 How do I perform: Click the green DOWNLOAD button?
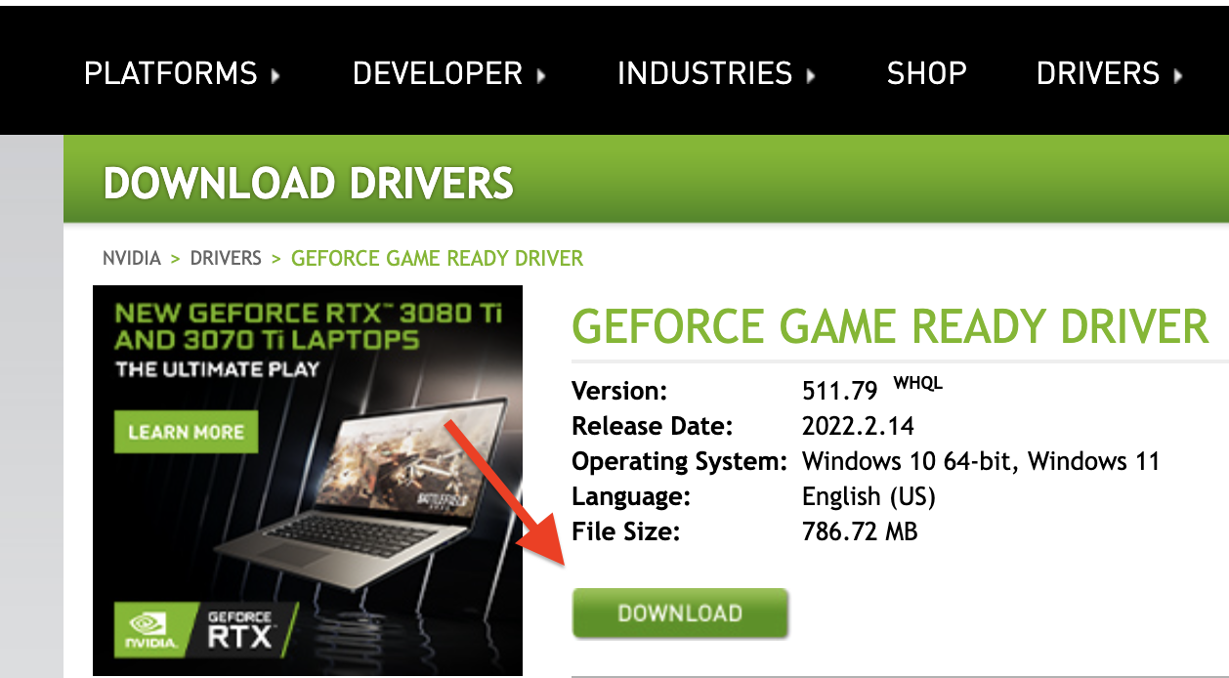tap(680, 614)
